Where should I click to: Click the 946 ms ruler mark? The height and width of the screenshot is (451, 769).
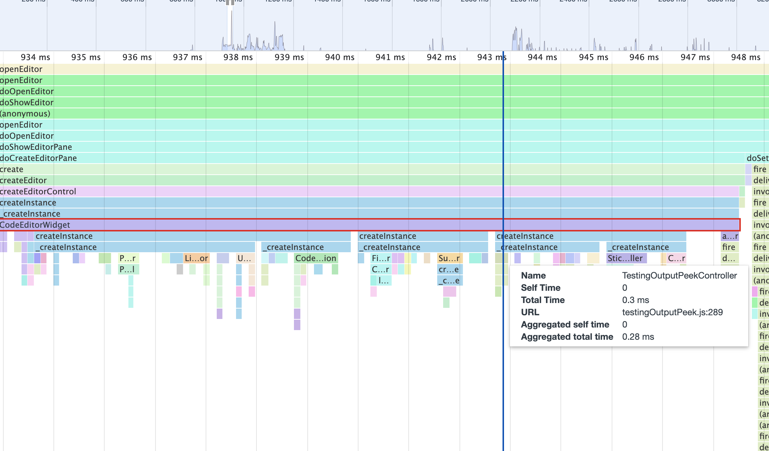[x=644, y=57]
